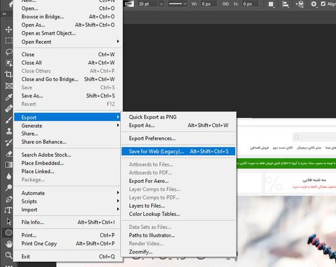Choose Save As... in File menu
The height and width of the screenshot is (267, 336).
tap(68, 96)
